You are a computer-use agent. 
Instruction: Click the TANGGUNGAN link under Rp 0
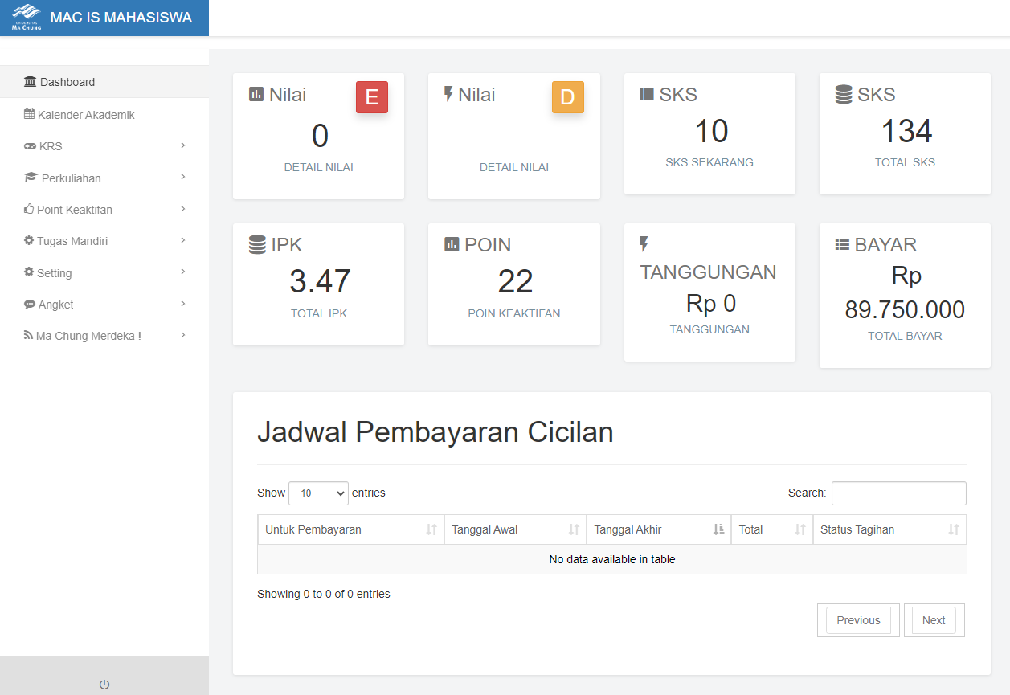pyautogui.click(x=709, y=329)
